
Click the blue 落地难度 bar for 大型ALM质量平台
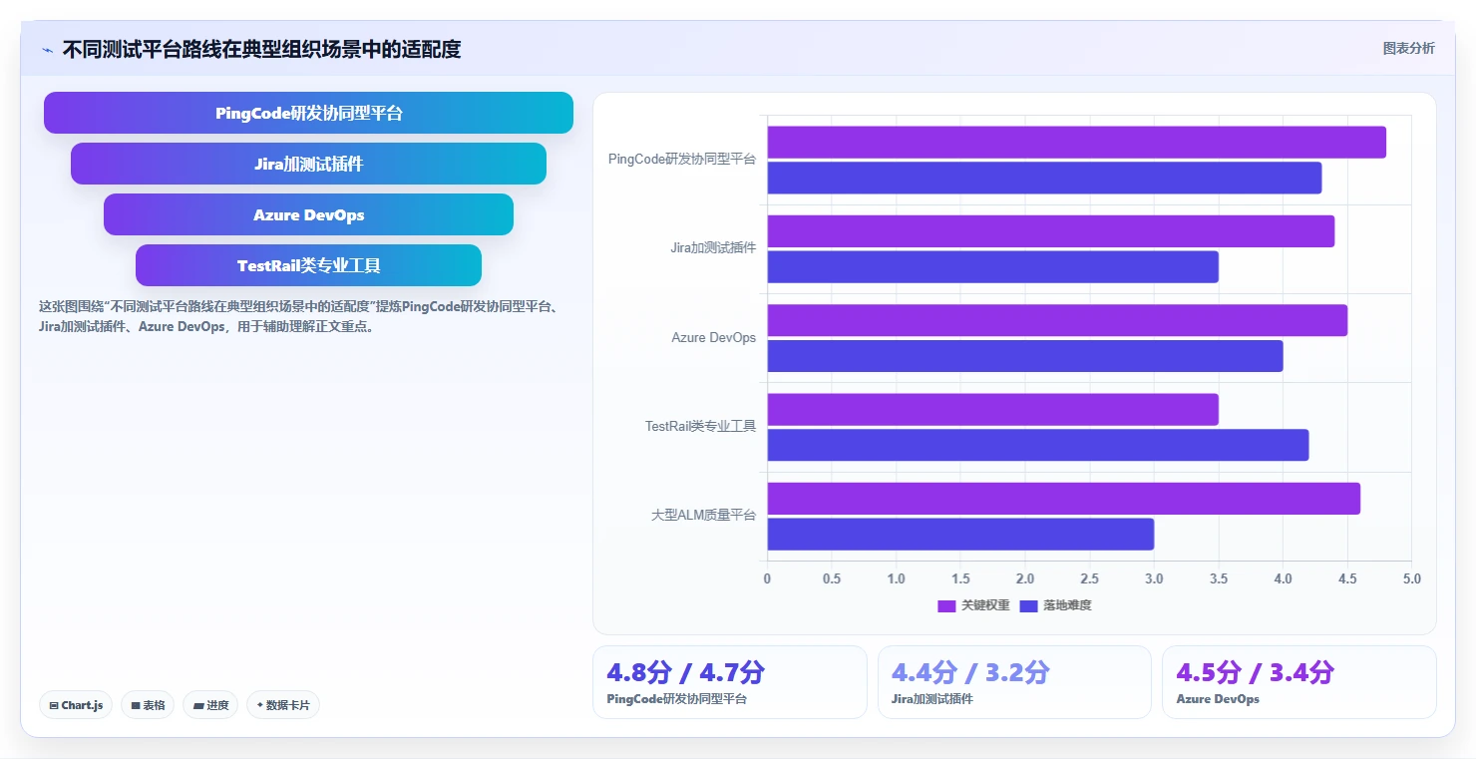point(960,534)
